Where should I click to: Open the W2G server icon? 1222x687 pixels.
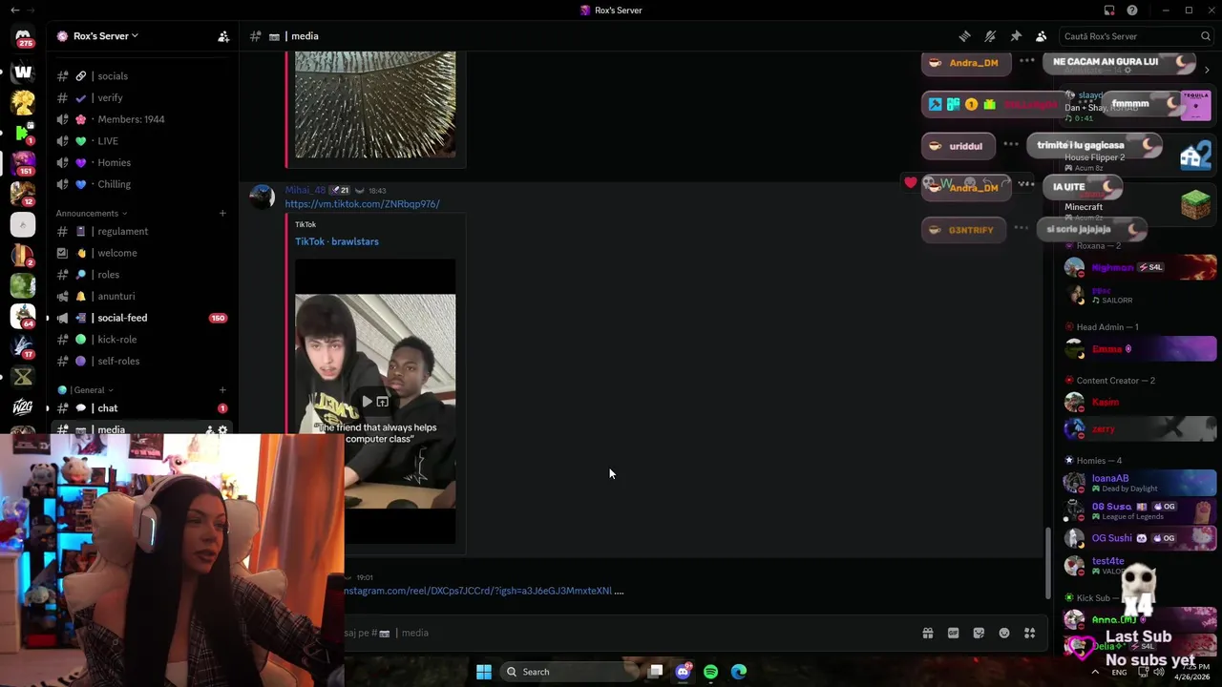23,407
